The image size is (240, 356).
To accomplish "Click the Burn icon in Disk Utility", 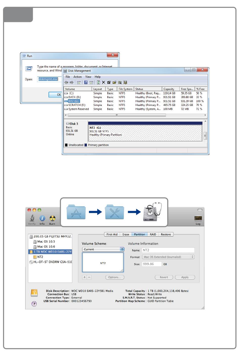I will pos(52,218).
